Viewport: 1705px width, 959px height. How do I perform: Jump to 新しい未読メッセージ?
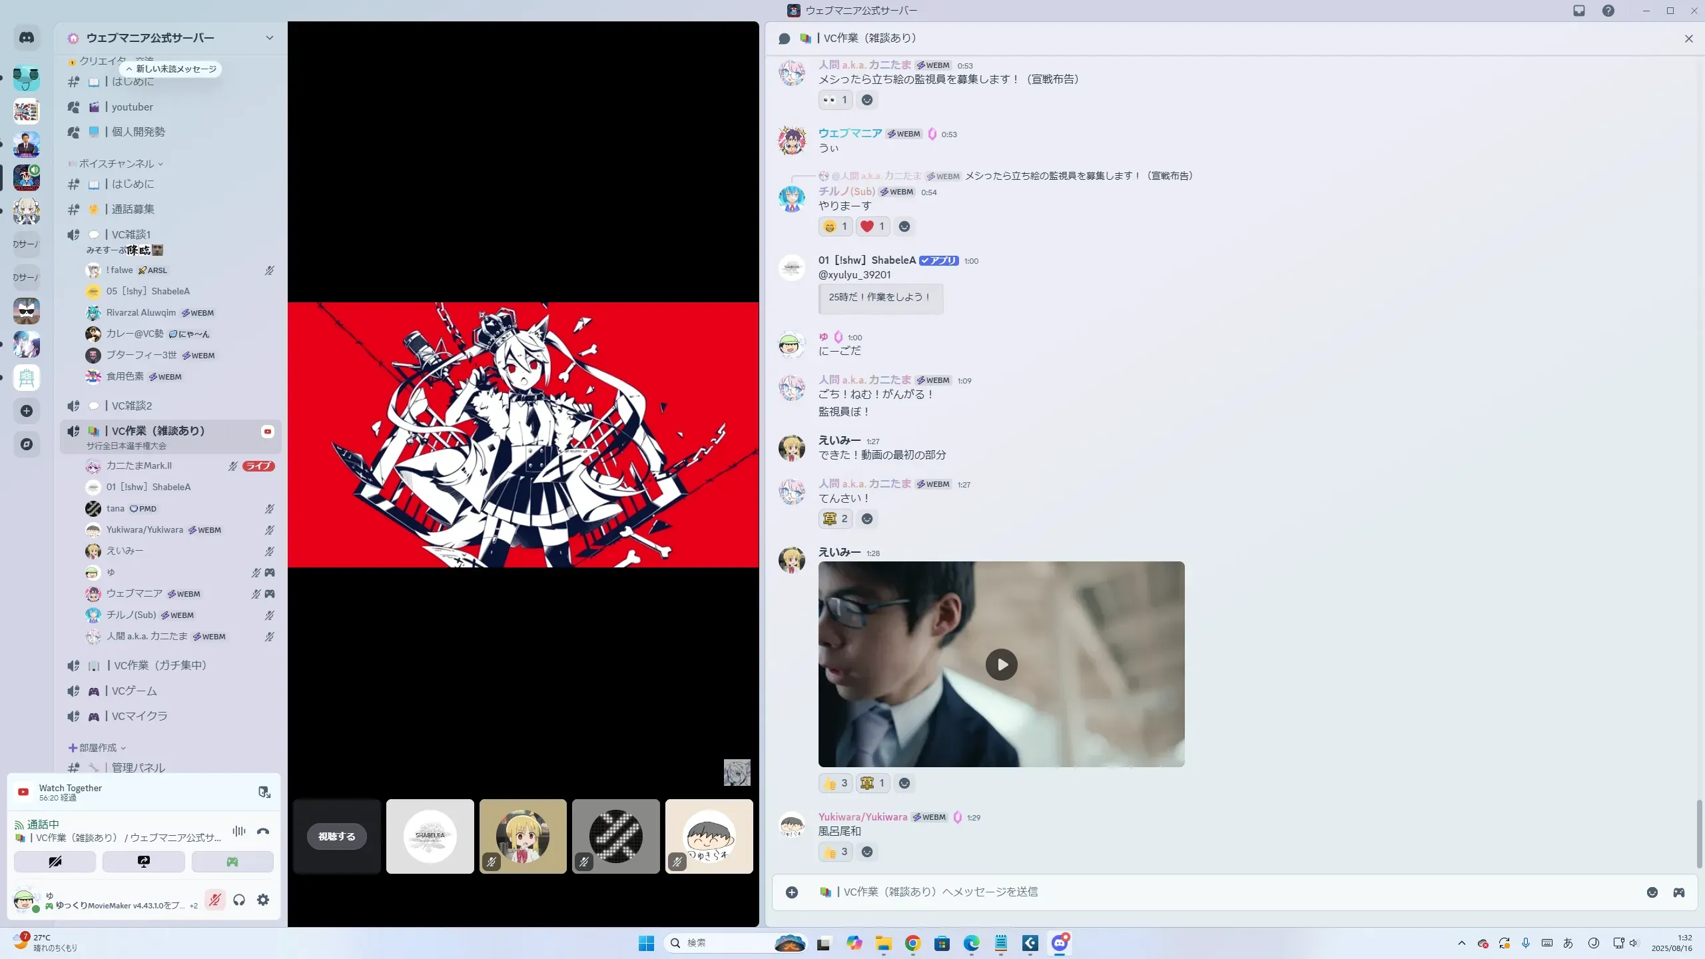pyautogui.click(x=172, y=69)
